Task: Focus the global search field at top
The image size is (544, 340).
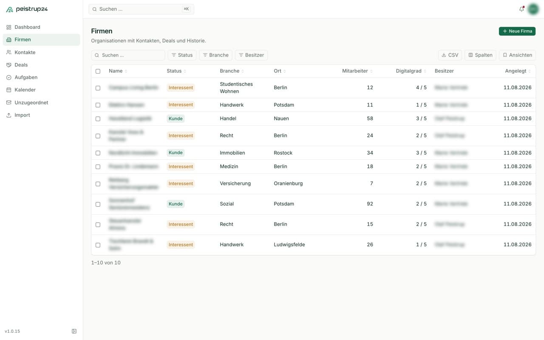Action: (x=141, y=9)
